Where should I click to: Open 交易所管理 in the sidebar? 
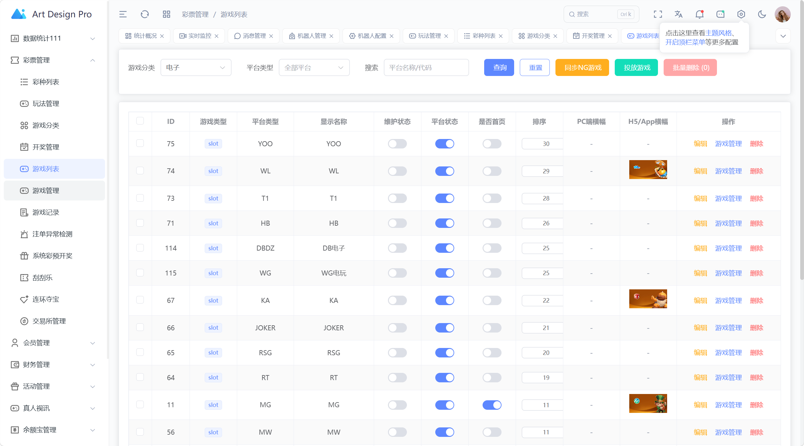54,321
